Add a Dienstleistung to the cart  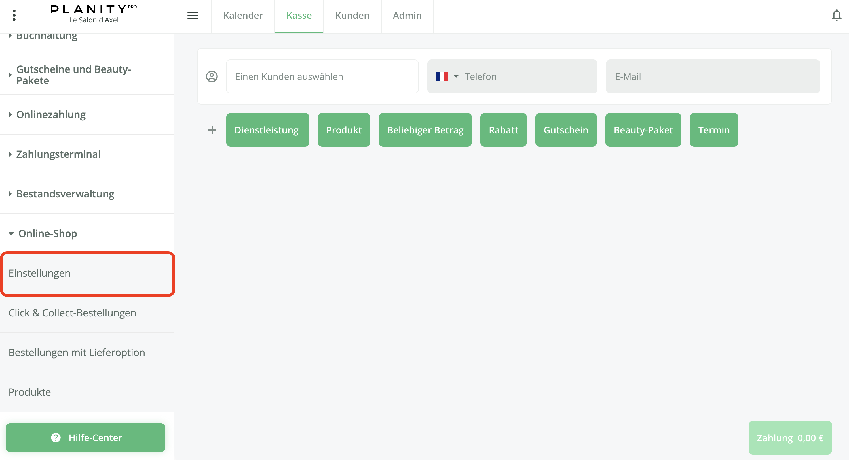267,130
